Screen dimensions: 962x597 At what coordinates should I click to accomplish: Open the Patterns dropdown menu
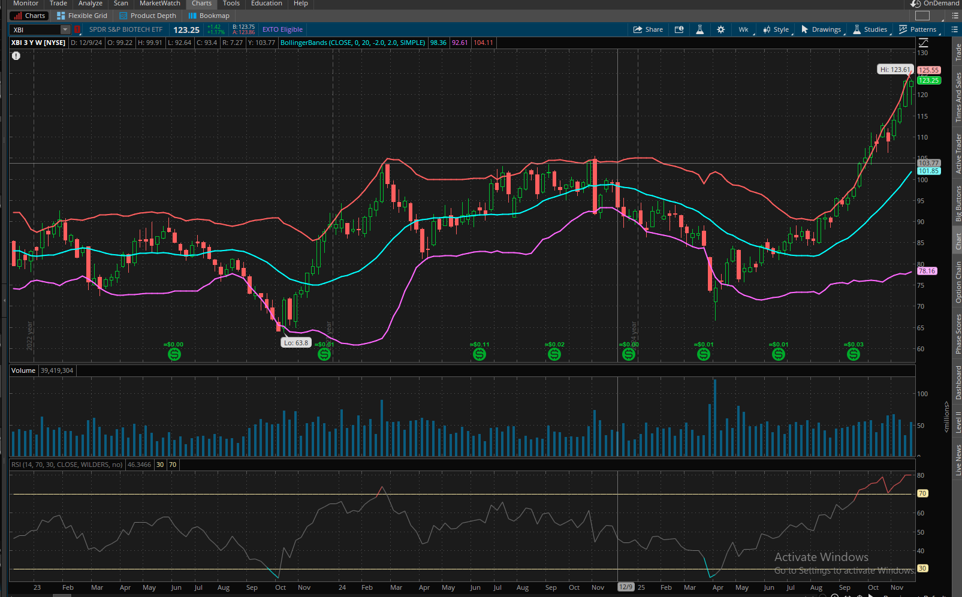pos(918,29)
